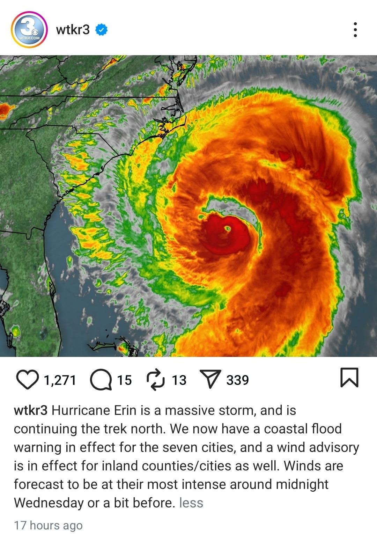Tap the 339 shares count
Viewport: 377px width, 542px height.
237,380
